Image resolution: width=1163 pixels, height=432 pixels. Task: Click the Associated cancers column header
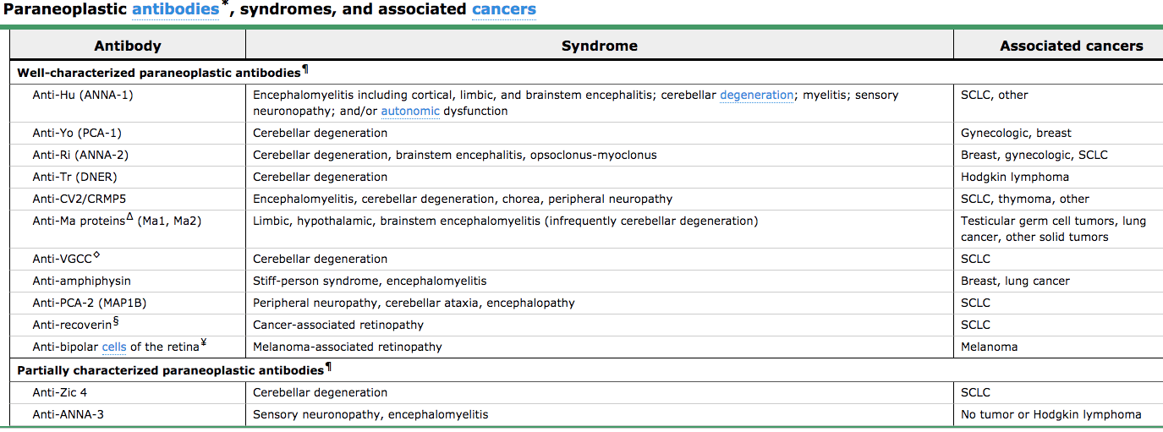point(1071,46)
